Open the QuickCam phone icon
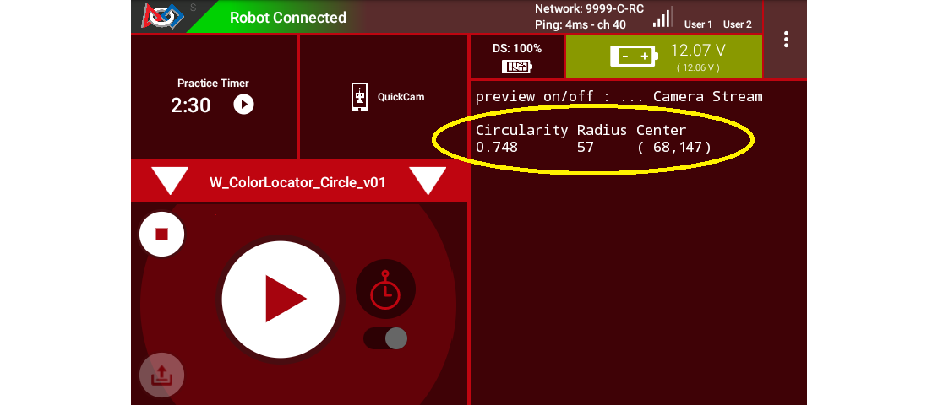943x405 pixels. [x=360, y=97]
